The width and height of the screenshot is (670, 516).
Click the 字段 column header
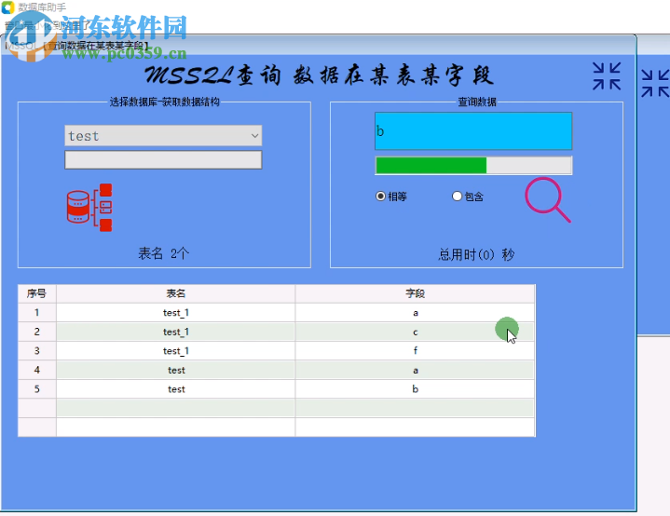pos(415,294)
